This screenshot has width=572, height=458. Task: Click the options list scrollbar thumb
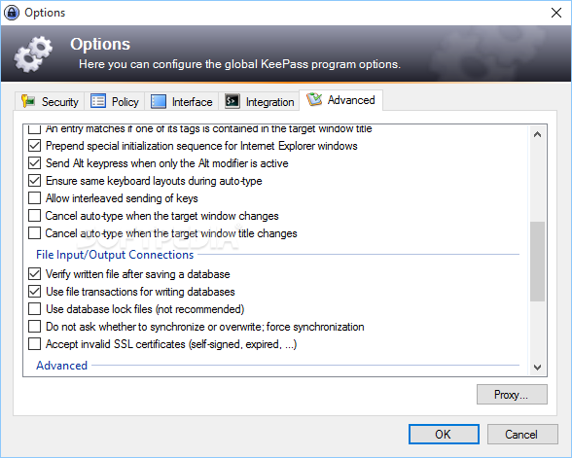[537, 261]
